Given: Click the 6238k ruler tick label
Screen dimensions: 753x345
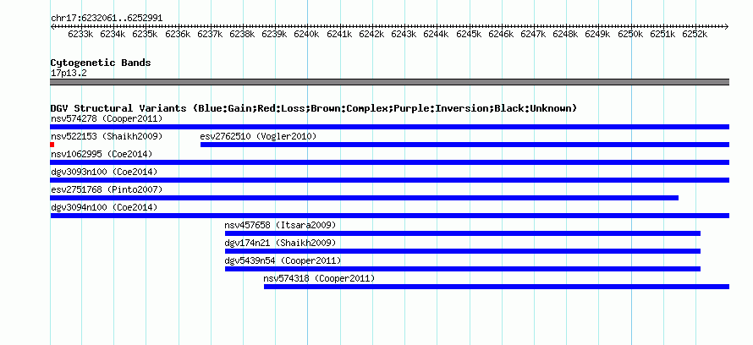Looking at the screenshot, I should pyautogui.click(x=243, y=34).
